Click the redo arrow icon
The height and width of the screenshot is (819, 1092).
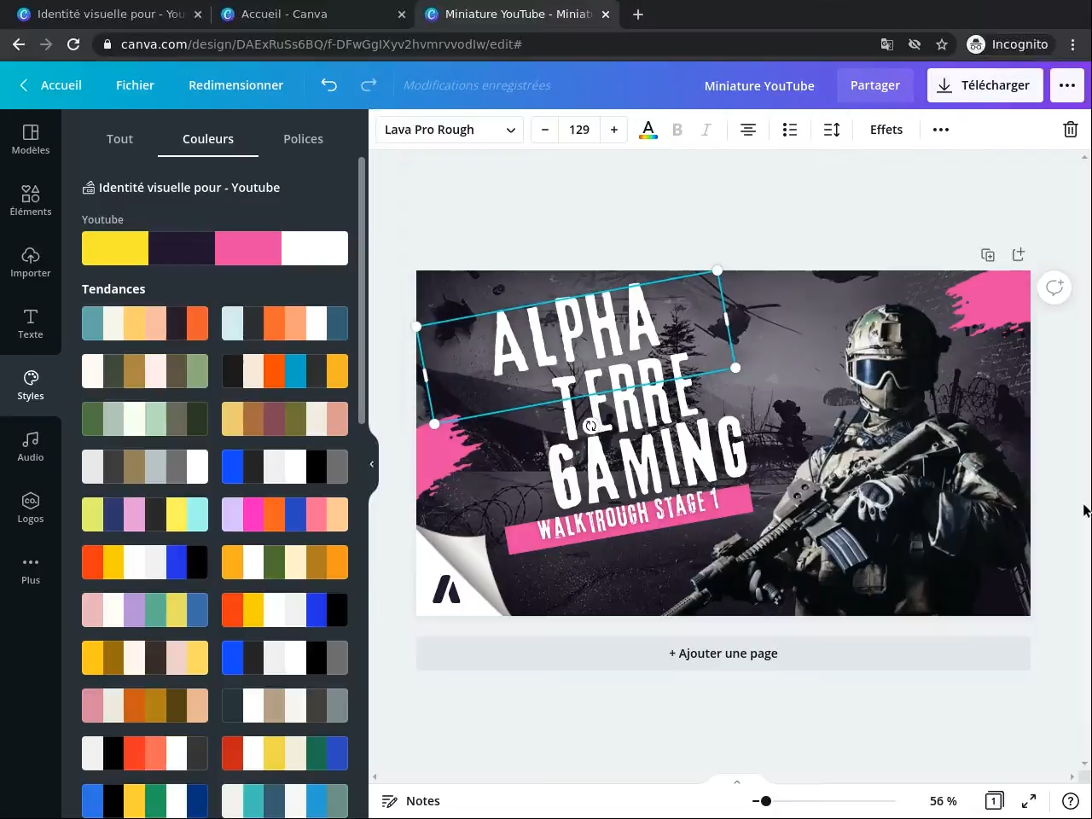coord(369,85)
